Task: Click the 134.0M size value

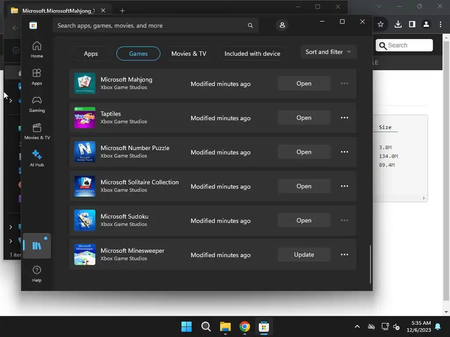Action: [x=388, y=156]
